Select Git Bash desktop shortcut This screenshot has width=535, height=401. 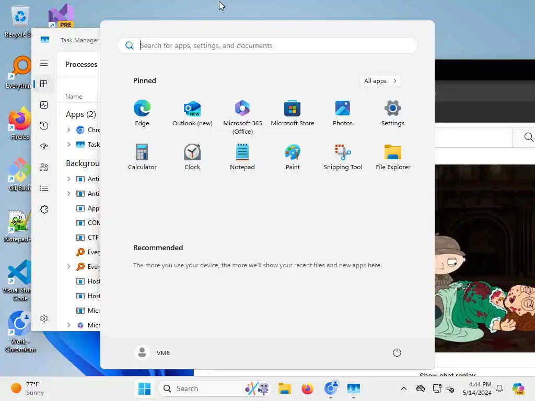(x=19, y=174)
